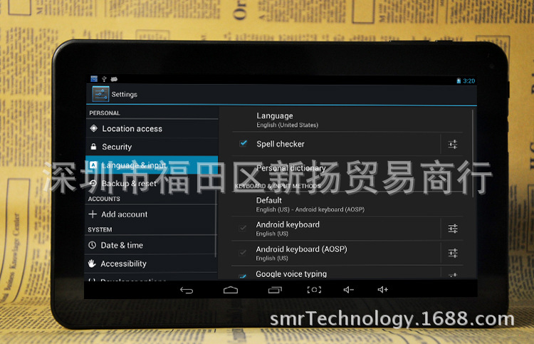The width and height of the screenshot is (534, 344).
Task: Tap the battery icon in status bar
Action: coord(459,80)
